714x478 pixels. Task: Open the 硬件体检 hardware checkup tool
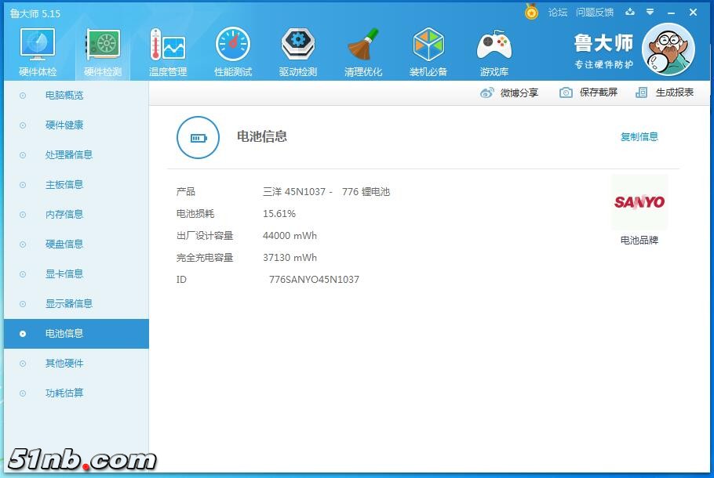(36, 51)
